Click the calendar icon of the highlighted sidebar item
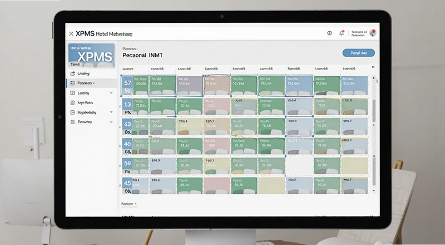 (72, 83)
